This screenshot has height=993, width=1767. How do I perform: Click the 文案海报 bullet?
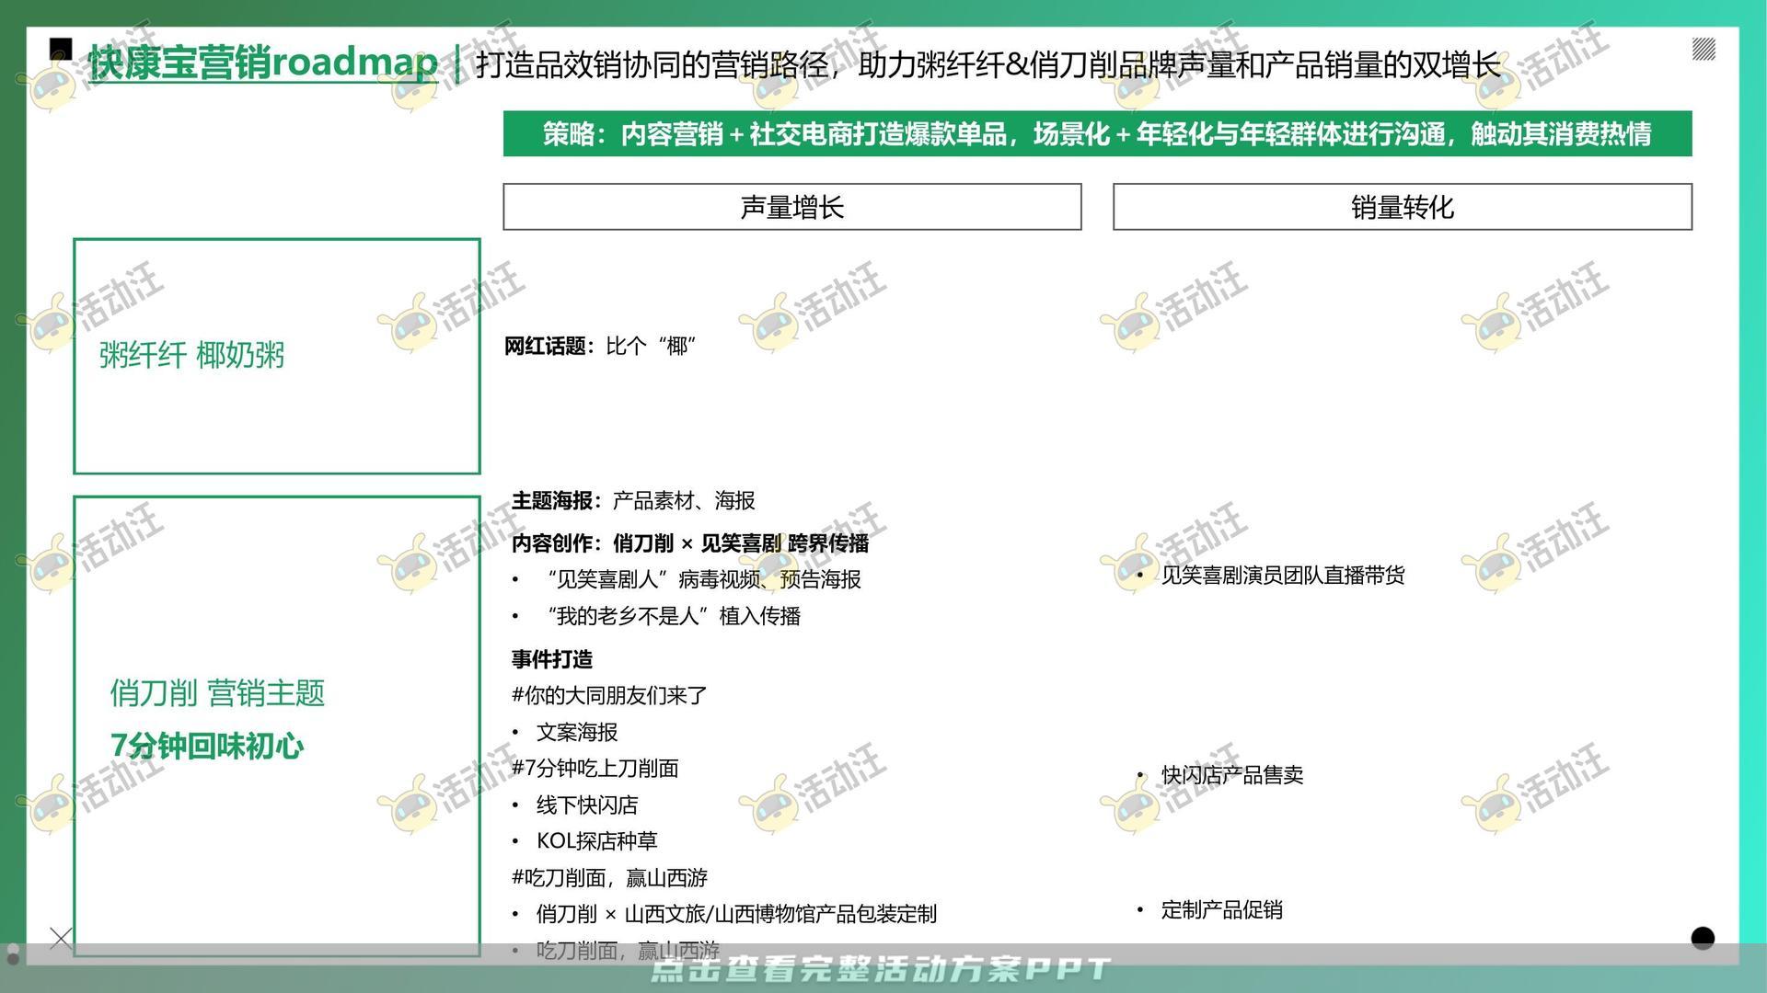[577, 732]
